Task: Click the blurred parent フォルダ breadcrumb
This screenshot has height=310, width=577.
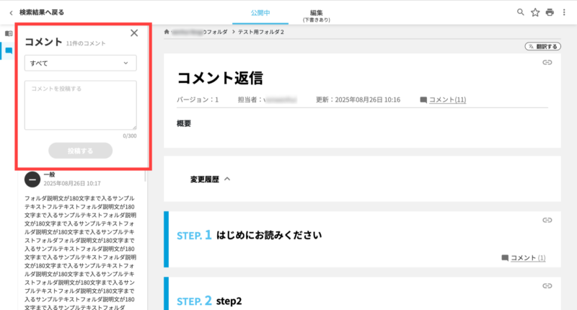Action: point(200,32)
